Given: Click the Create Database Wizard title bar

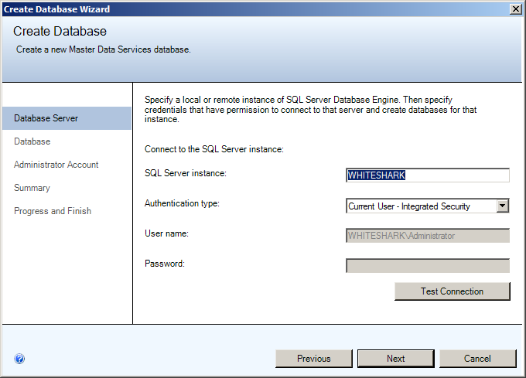Looking at the screenshot, I should pos(232,9).
